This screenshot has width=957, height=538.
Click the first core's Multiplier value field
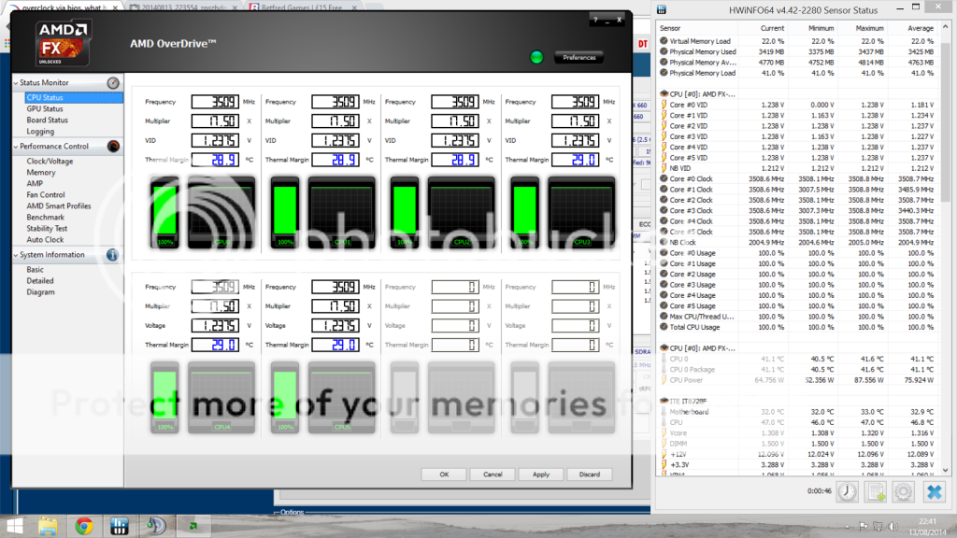click(215, 121)
